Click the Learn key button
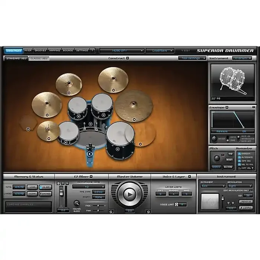 click(x=246, y=208)
